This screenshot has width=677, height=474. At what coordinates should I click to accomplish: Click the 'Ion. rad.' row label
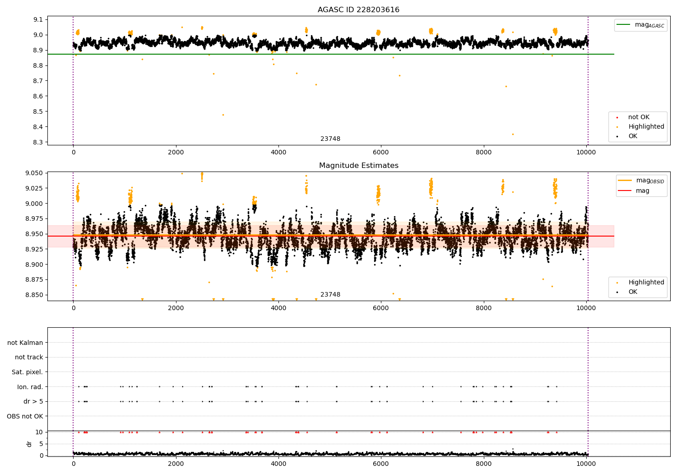30,387
